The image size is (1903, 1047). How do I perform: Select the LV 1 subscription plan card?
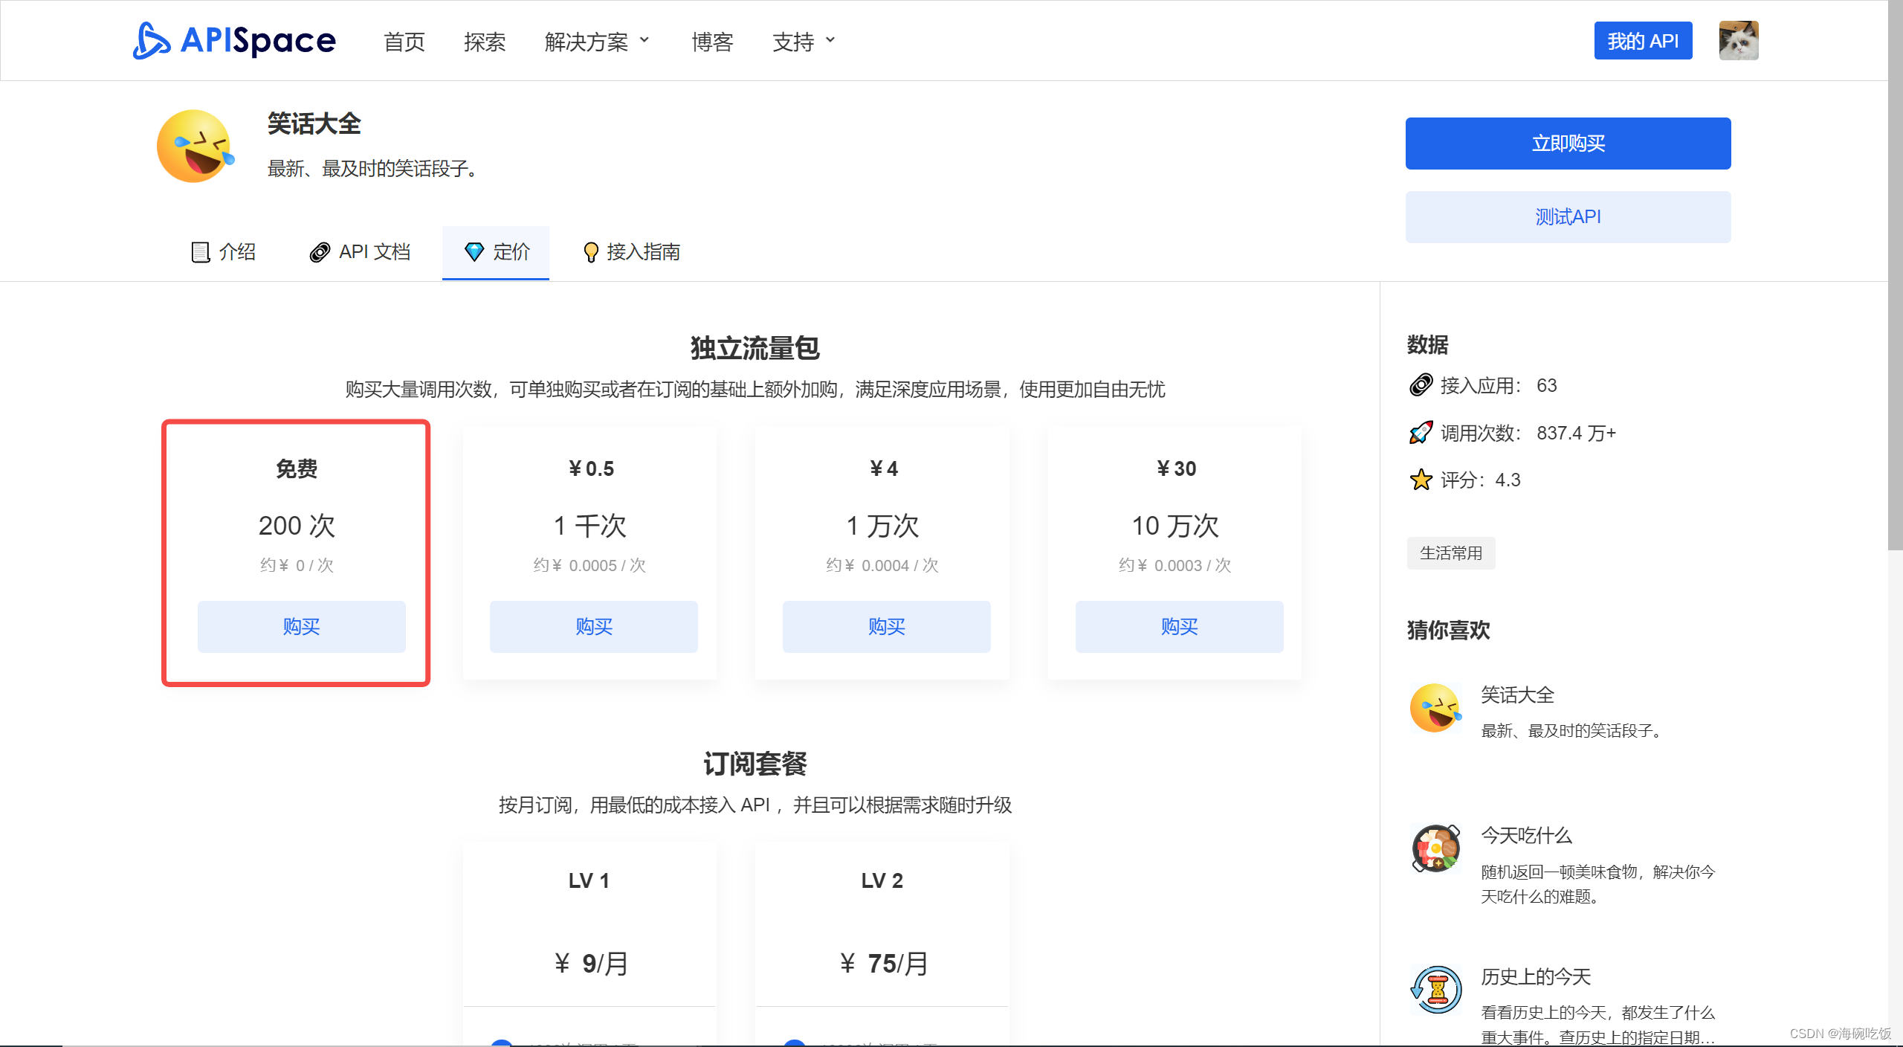click(x=589, y=943)
